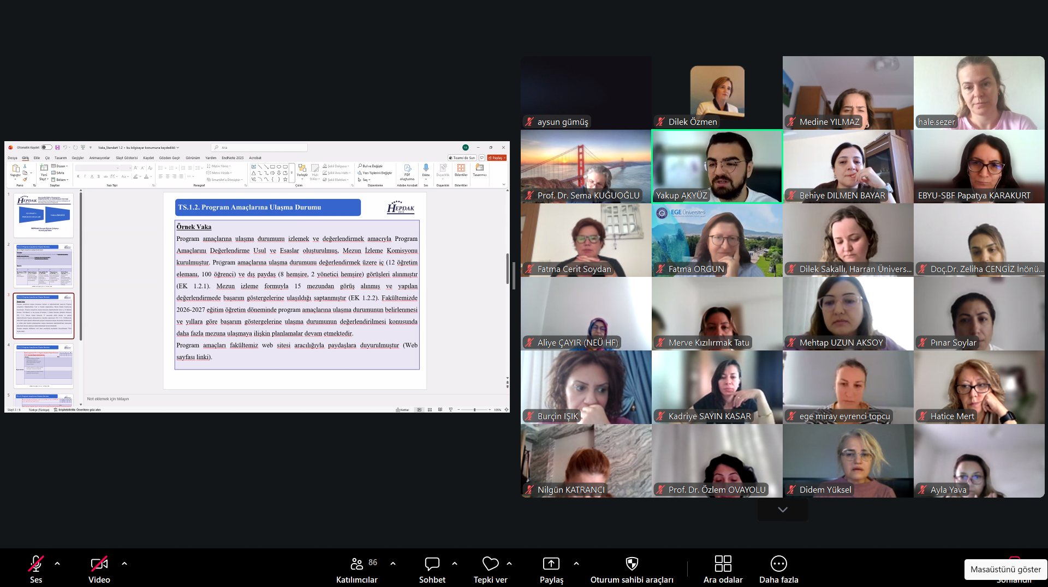The width and height of the screenshot is (1048, 587).
Task: Toggle Otomatik Kaydet autosave switch
Action: [47, 147]
